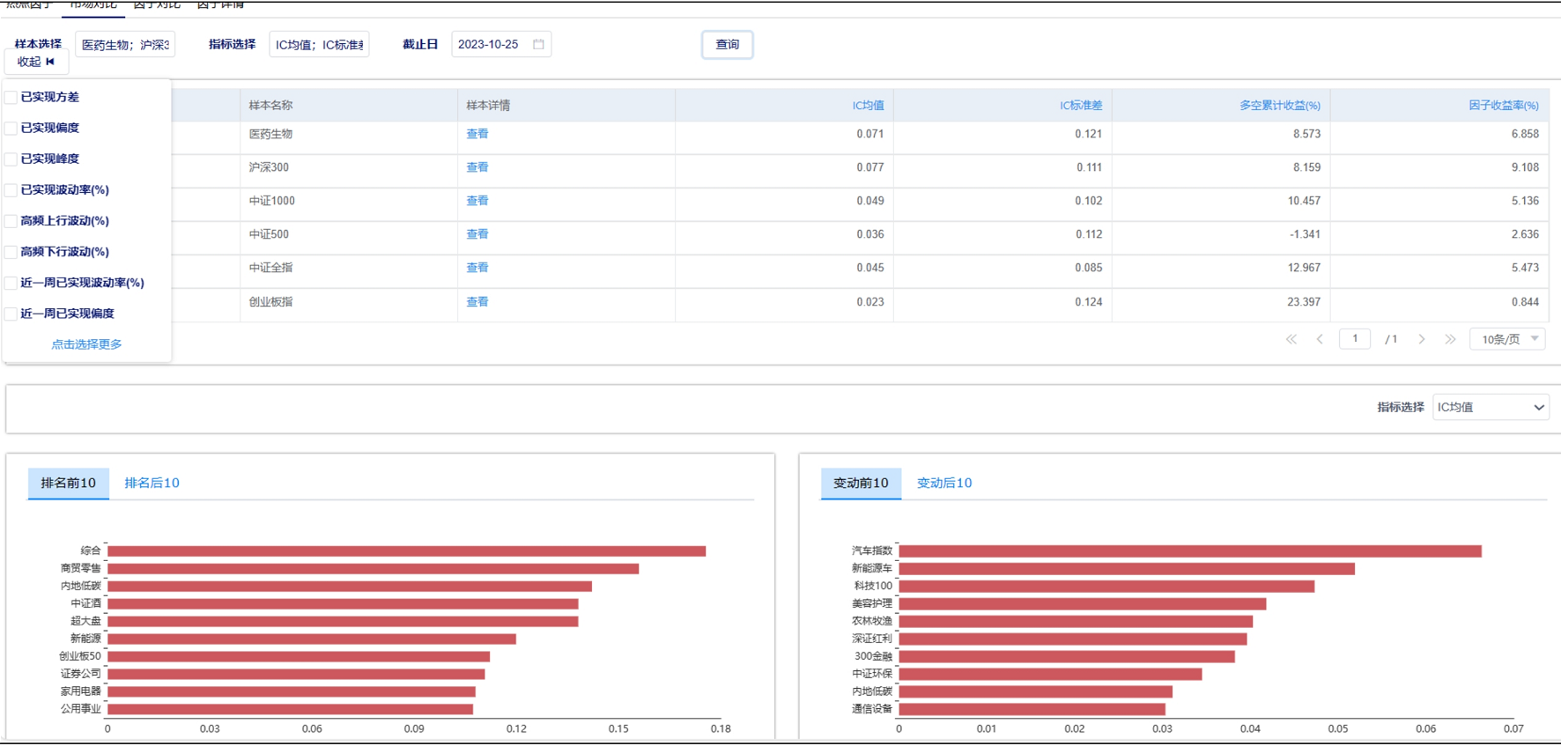
Task: Click the 综合 bar in ranking chart
Action: pos(406,551)
